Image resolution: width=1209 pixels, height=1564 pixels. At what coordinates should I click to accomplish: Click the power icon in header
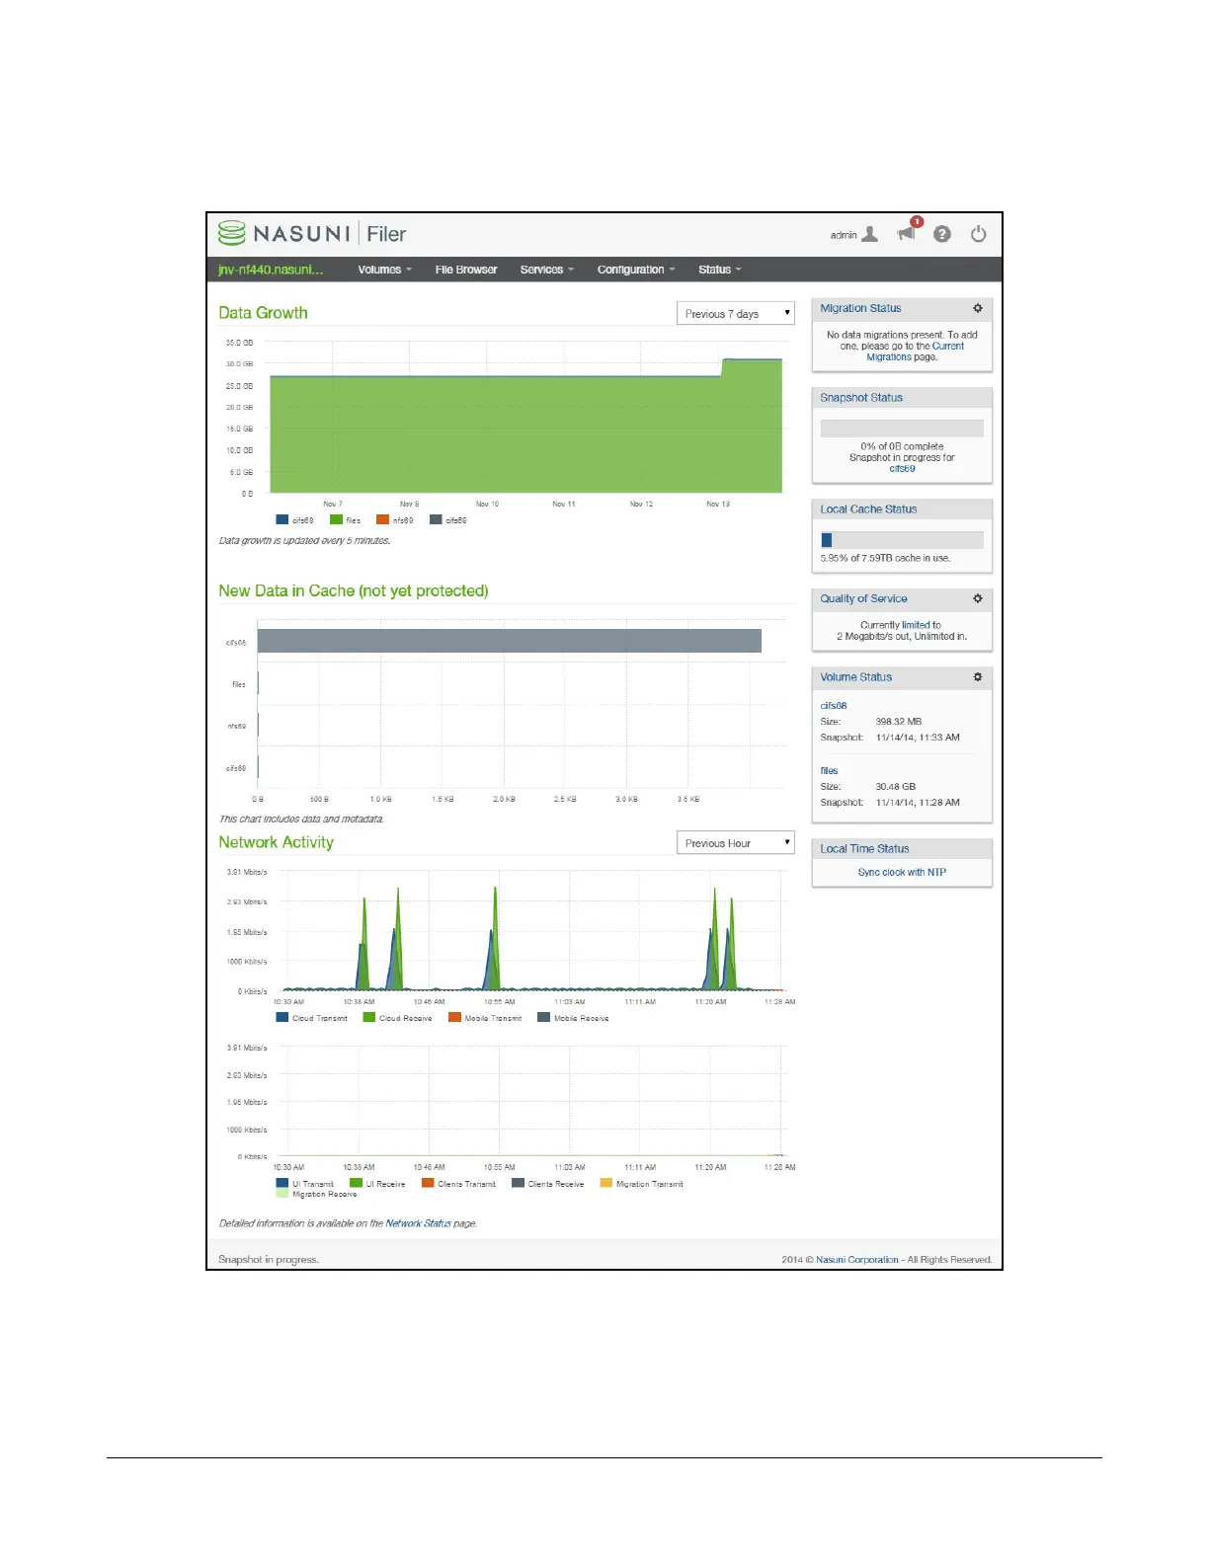click(978, 234)
